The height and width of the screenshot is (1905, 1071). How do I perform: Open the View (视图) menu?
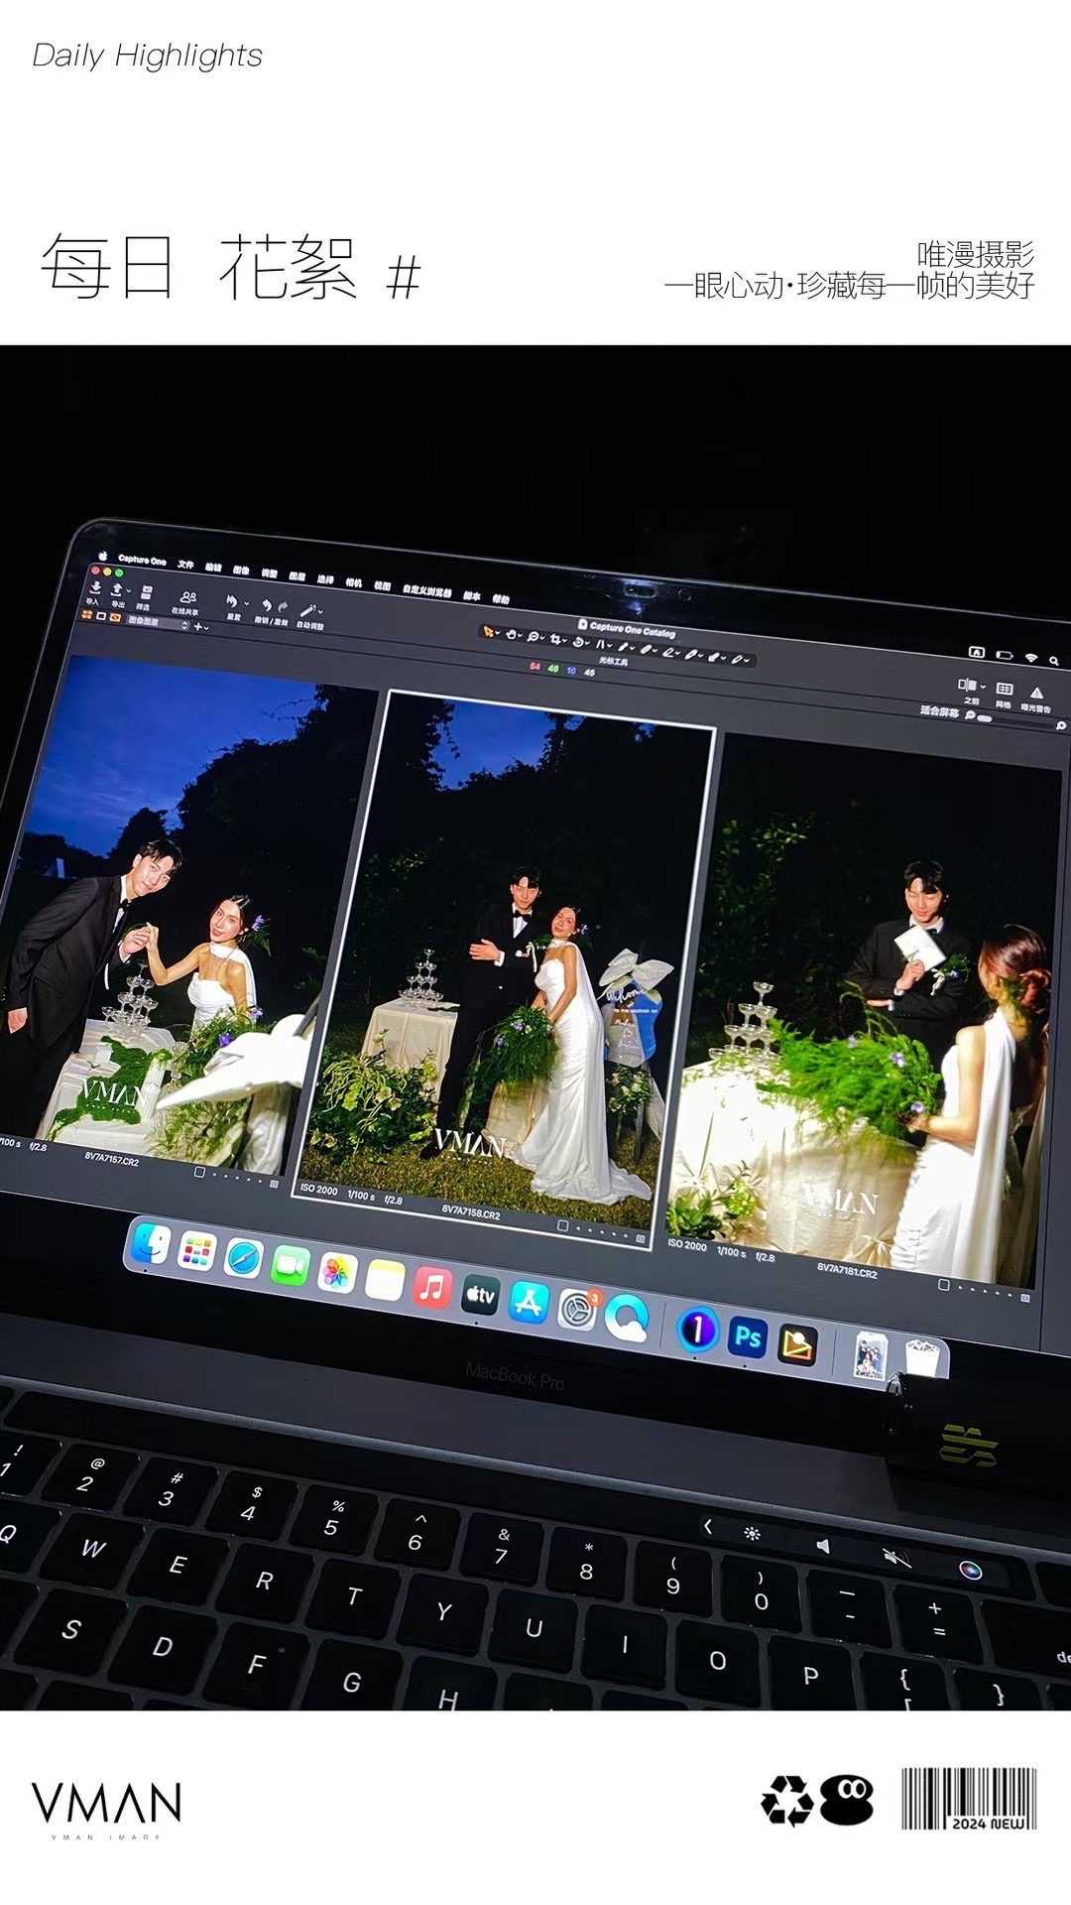tap(383, 585)
